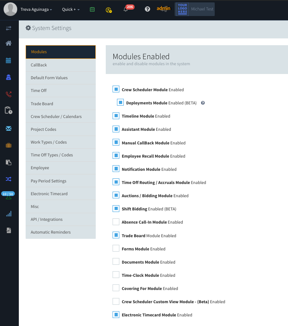Open Employee settings tab
Viewport: 288px width, 326px height.
[x=60, y=168]
